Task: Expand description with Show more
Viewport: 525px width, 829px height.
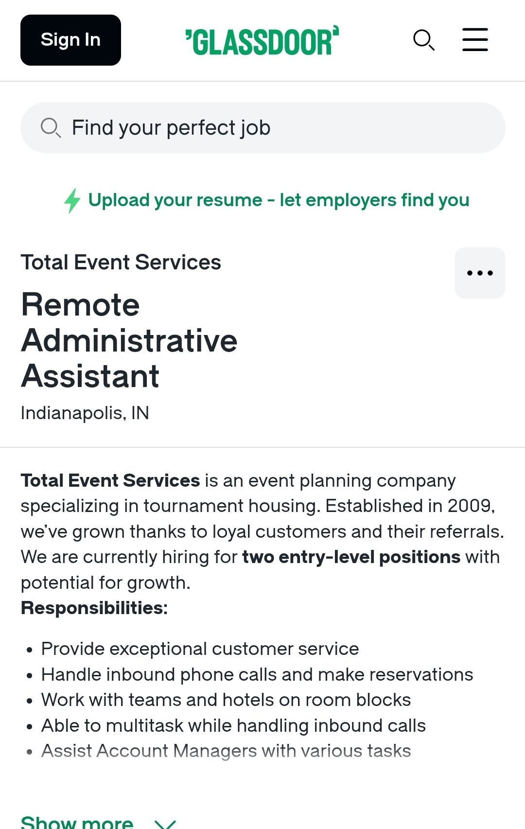Action: pos(77,823)
